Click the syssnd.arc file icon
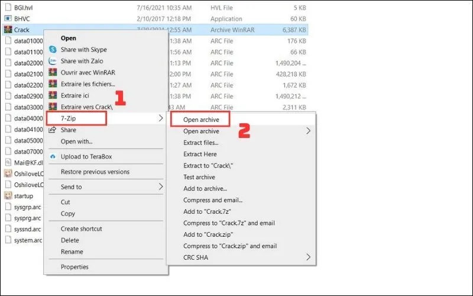Screen dimensions: 473x296 pos(8,229)
